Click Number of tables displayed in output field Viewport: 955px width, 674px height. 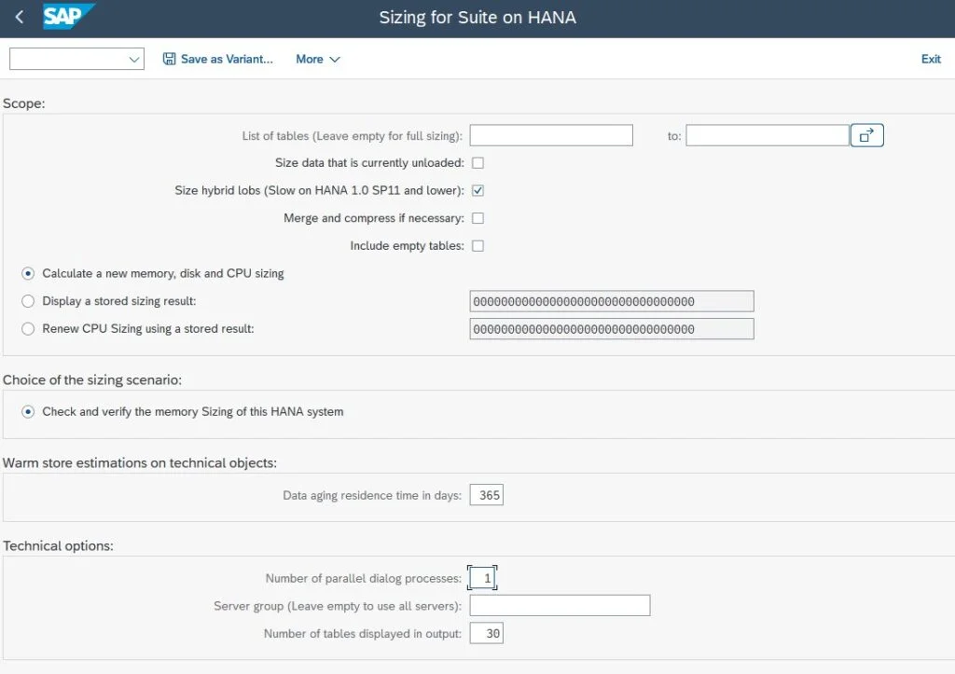pos(487,633)
